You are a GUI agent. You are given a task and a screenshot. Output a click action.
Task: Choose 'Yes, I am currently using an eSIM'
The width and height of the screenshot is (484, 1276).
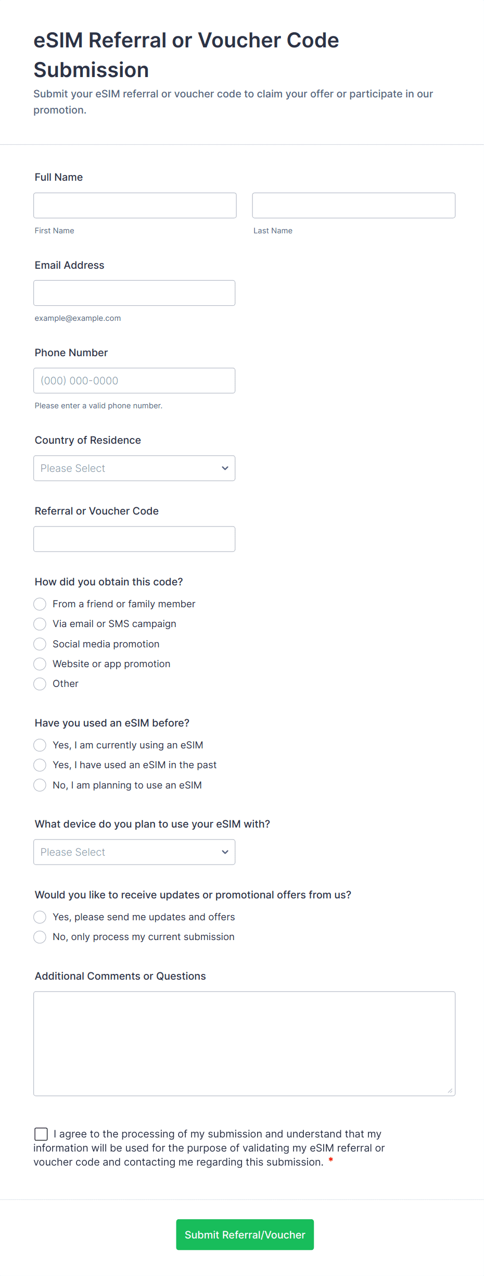[40, 745]
